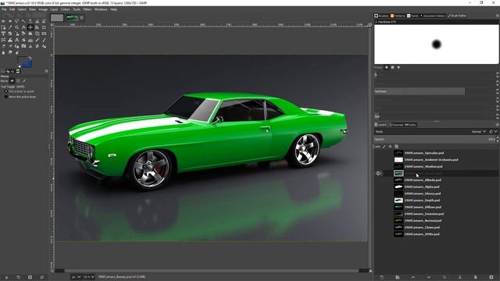This screenshot has height=281, width=500.
Task: Click delete layer button at panel bottom right
Action: [x=491, y=278]
